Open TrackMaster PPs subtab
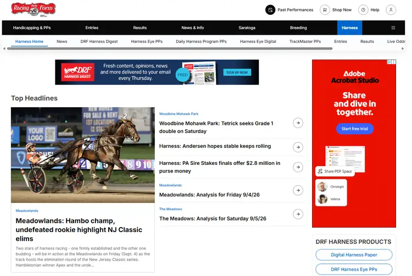This screenshot has height=276, width=412. click(305, 42)
